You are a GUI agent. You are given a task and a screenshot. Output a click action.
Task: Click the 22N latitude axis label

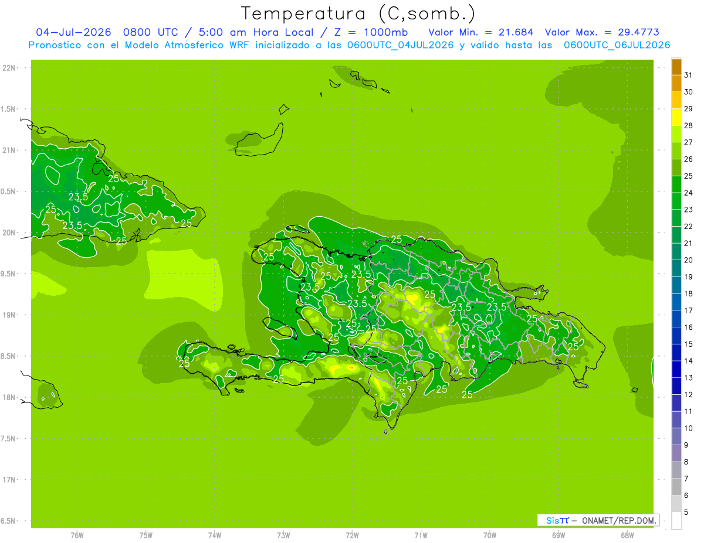[9, 68]
